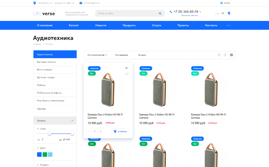
Task: Open the three-dots more menu in navigation
Action: [228, 25]
